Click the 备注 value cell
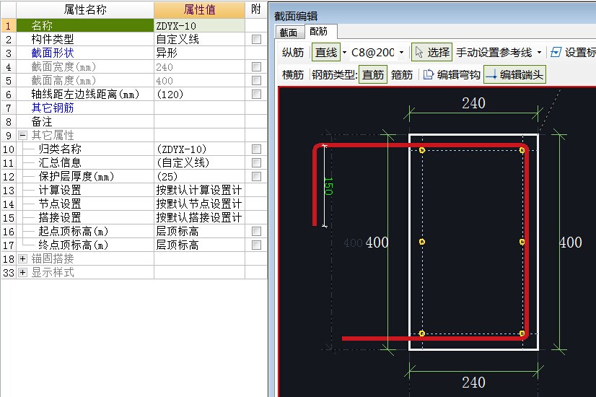596x397 pixels. [199, 122]
